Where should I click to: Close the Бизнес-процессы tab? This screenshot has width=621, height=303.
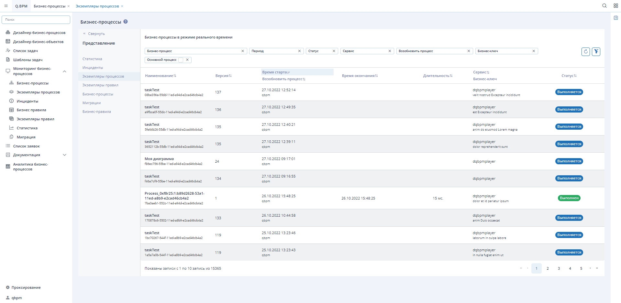point(69,6)
